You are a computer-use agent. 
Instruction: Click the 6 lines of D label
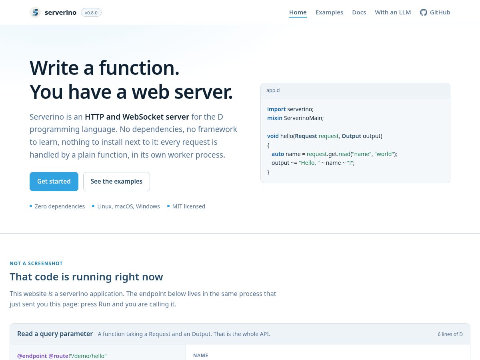(x=450, y=334)
